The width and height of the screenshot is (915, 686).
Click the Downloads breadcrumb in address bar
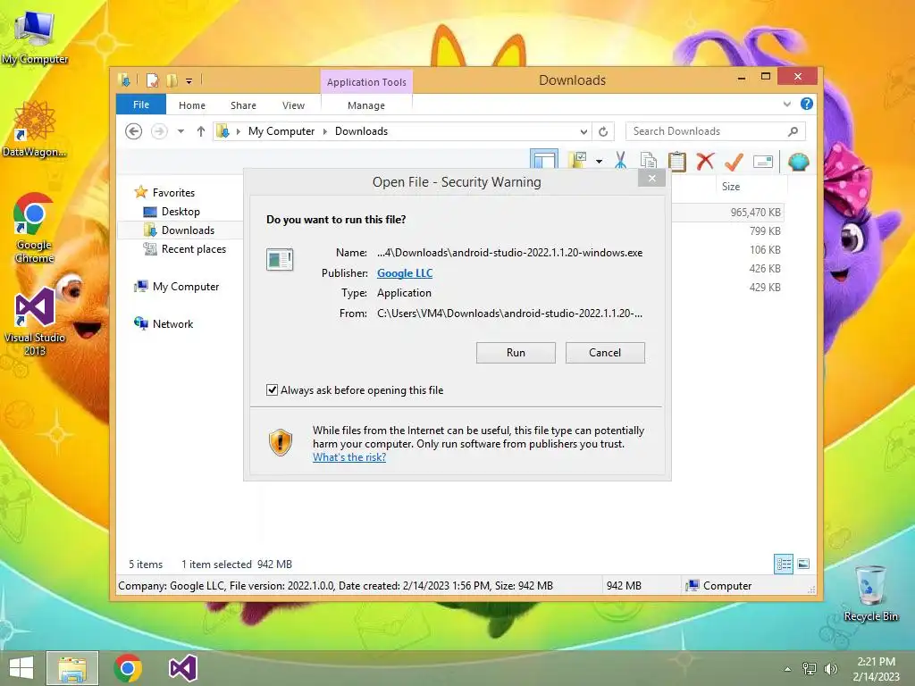click(361, 131)
